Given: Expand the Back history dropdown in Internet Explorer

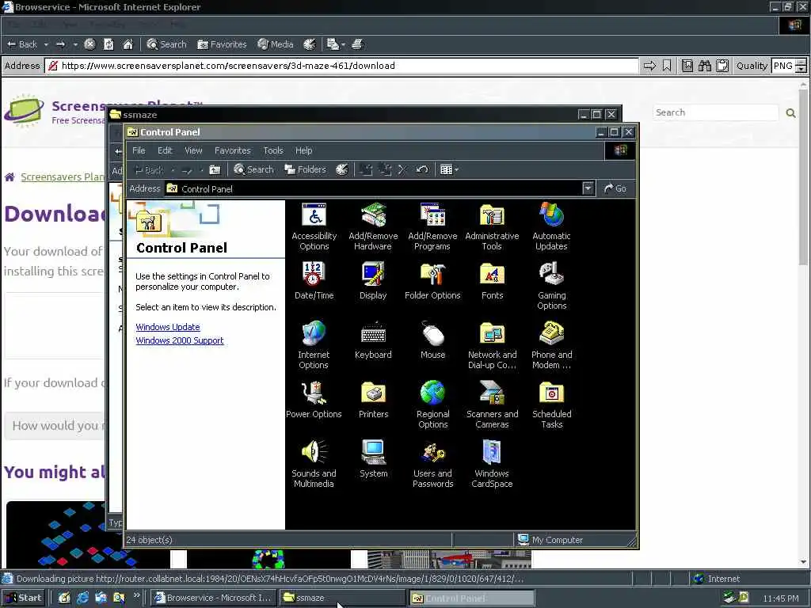Looking at the screenshot, I should (46, 45).
